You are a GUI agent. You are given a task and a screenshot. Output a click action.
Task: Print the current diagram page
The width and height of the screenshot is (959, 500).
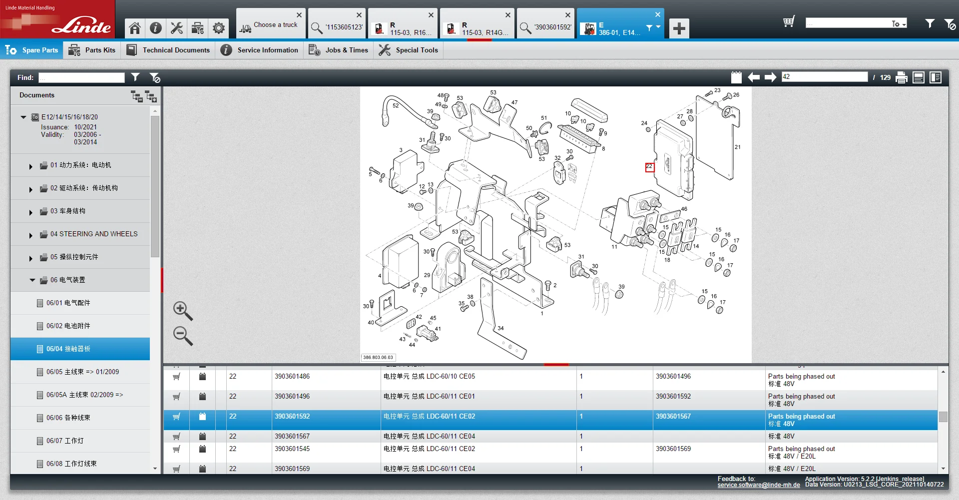pos(901,77)
